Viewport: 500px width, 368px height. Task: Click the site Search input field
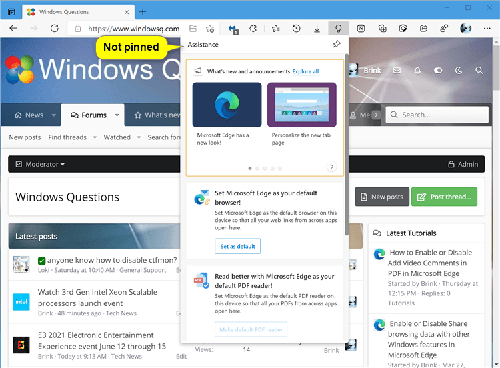click(x=437, y=115)
